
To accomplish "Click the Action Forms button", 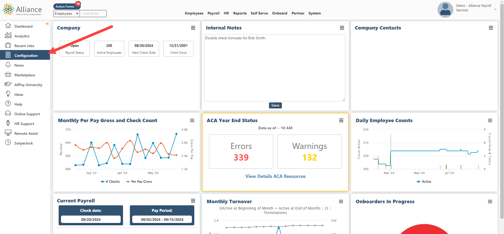I will (65, 6).
